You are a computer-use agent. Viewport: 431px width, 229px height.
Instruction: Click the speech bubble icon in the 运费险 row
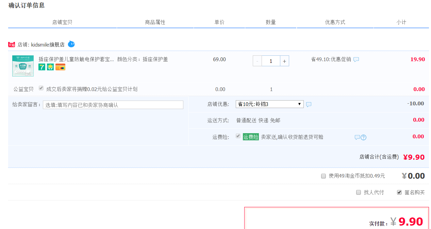357,137
